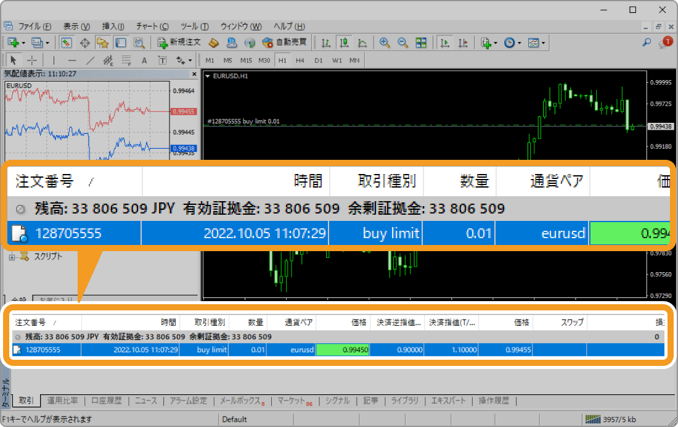Click connection status 3957/5 kb indicator
678x427 pixels.
611,419
